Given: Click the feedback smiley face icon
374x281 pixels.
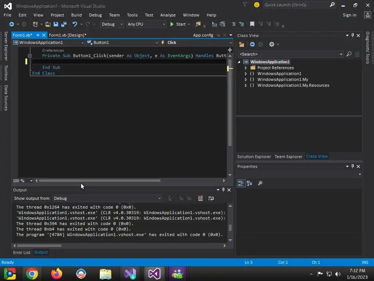Looking at the screenshot, I should click(x=257, y=5).
